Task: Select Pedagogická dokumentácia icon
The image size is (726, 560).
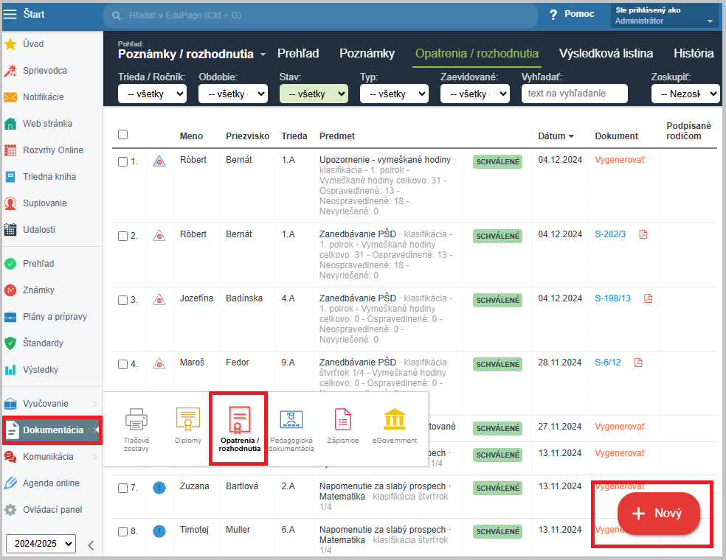Action: point(291,419)
